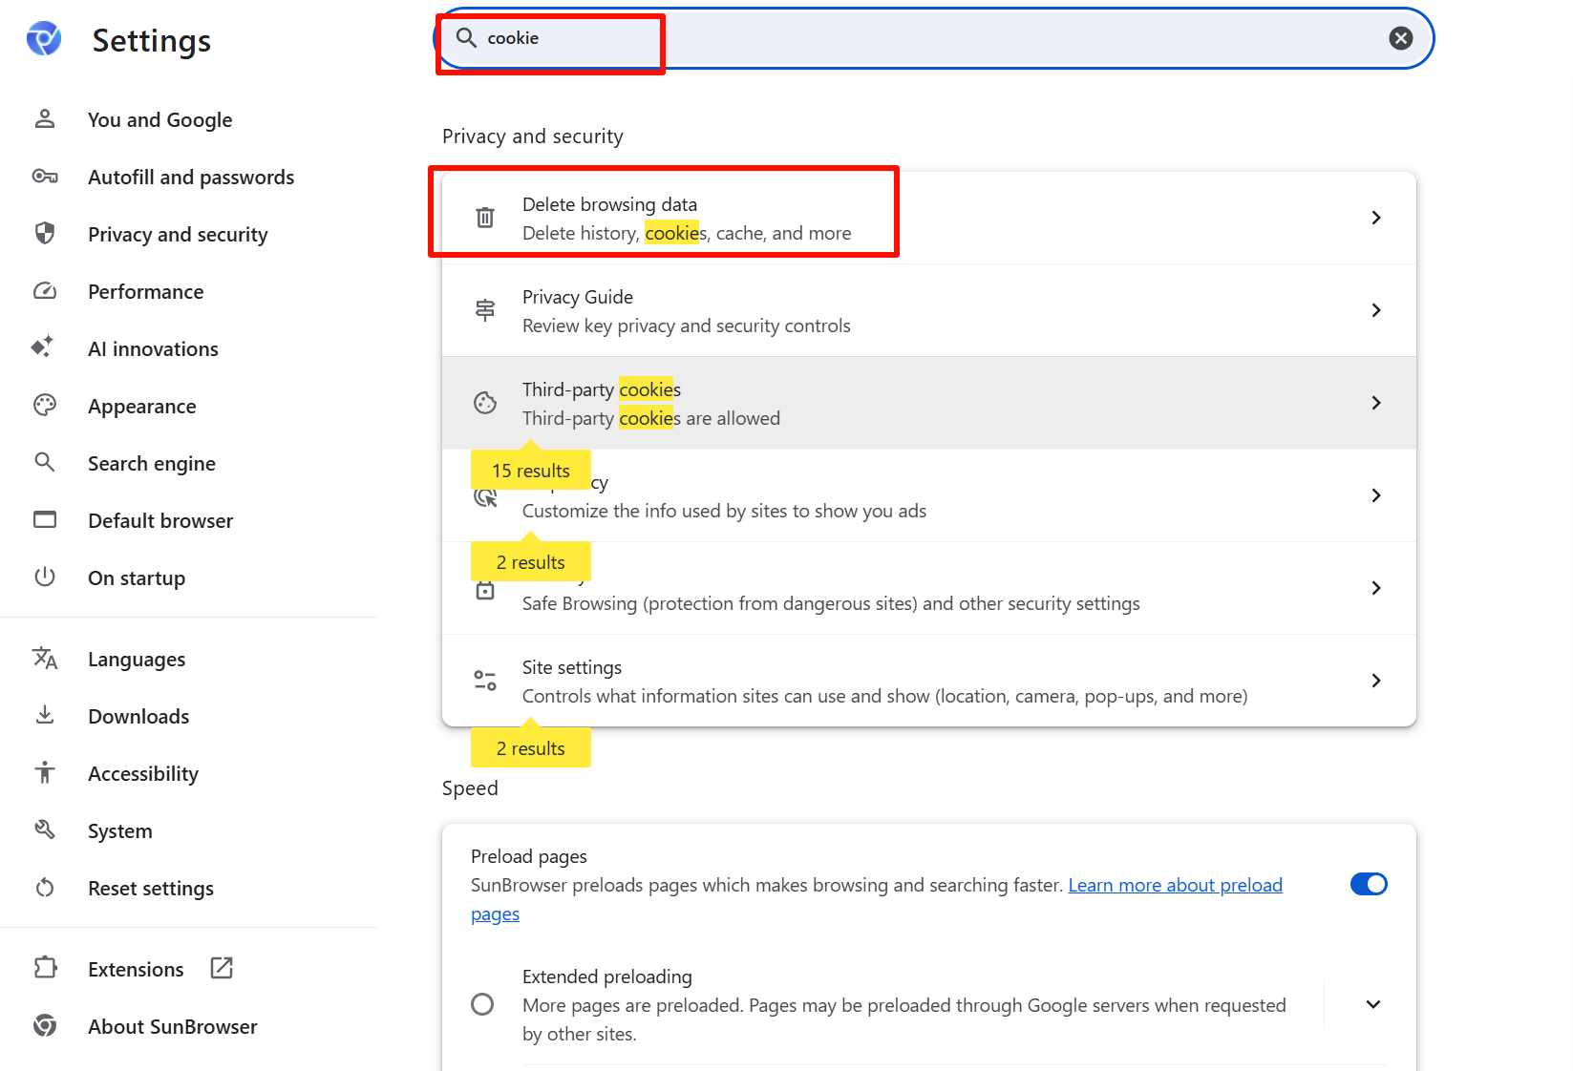Turn off the Preload pages toggle
Image resolution: width=1573 pixels, height=1071 pixels.
(x=1369, y=884)
